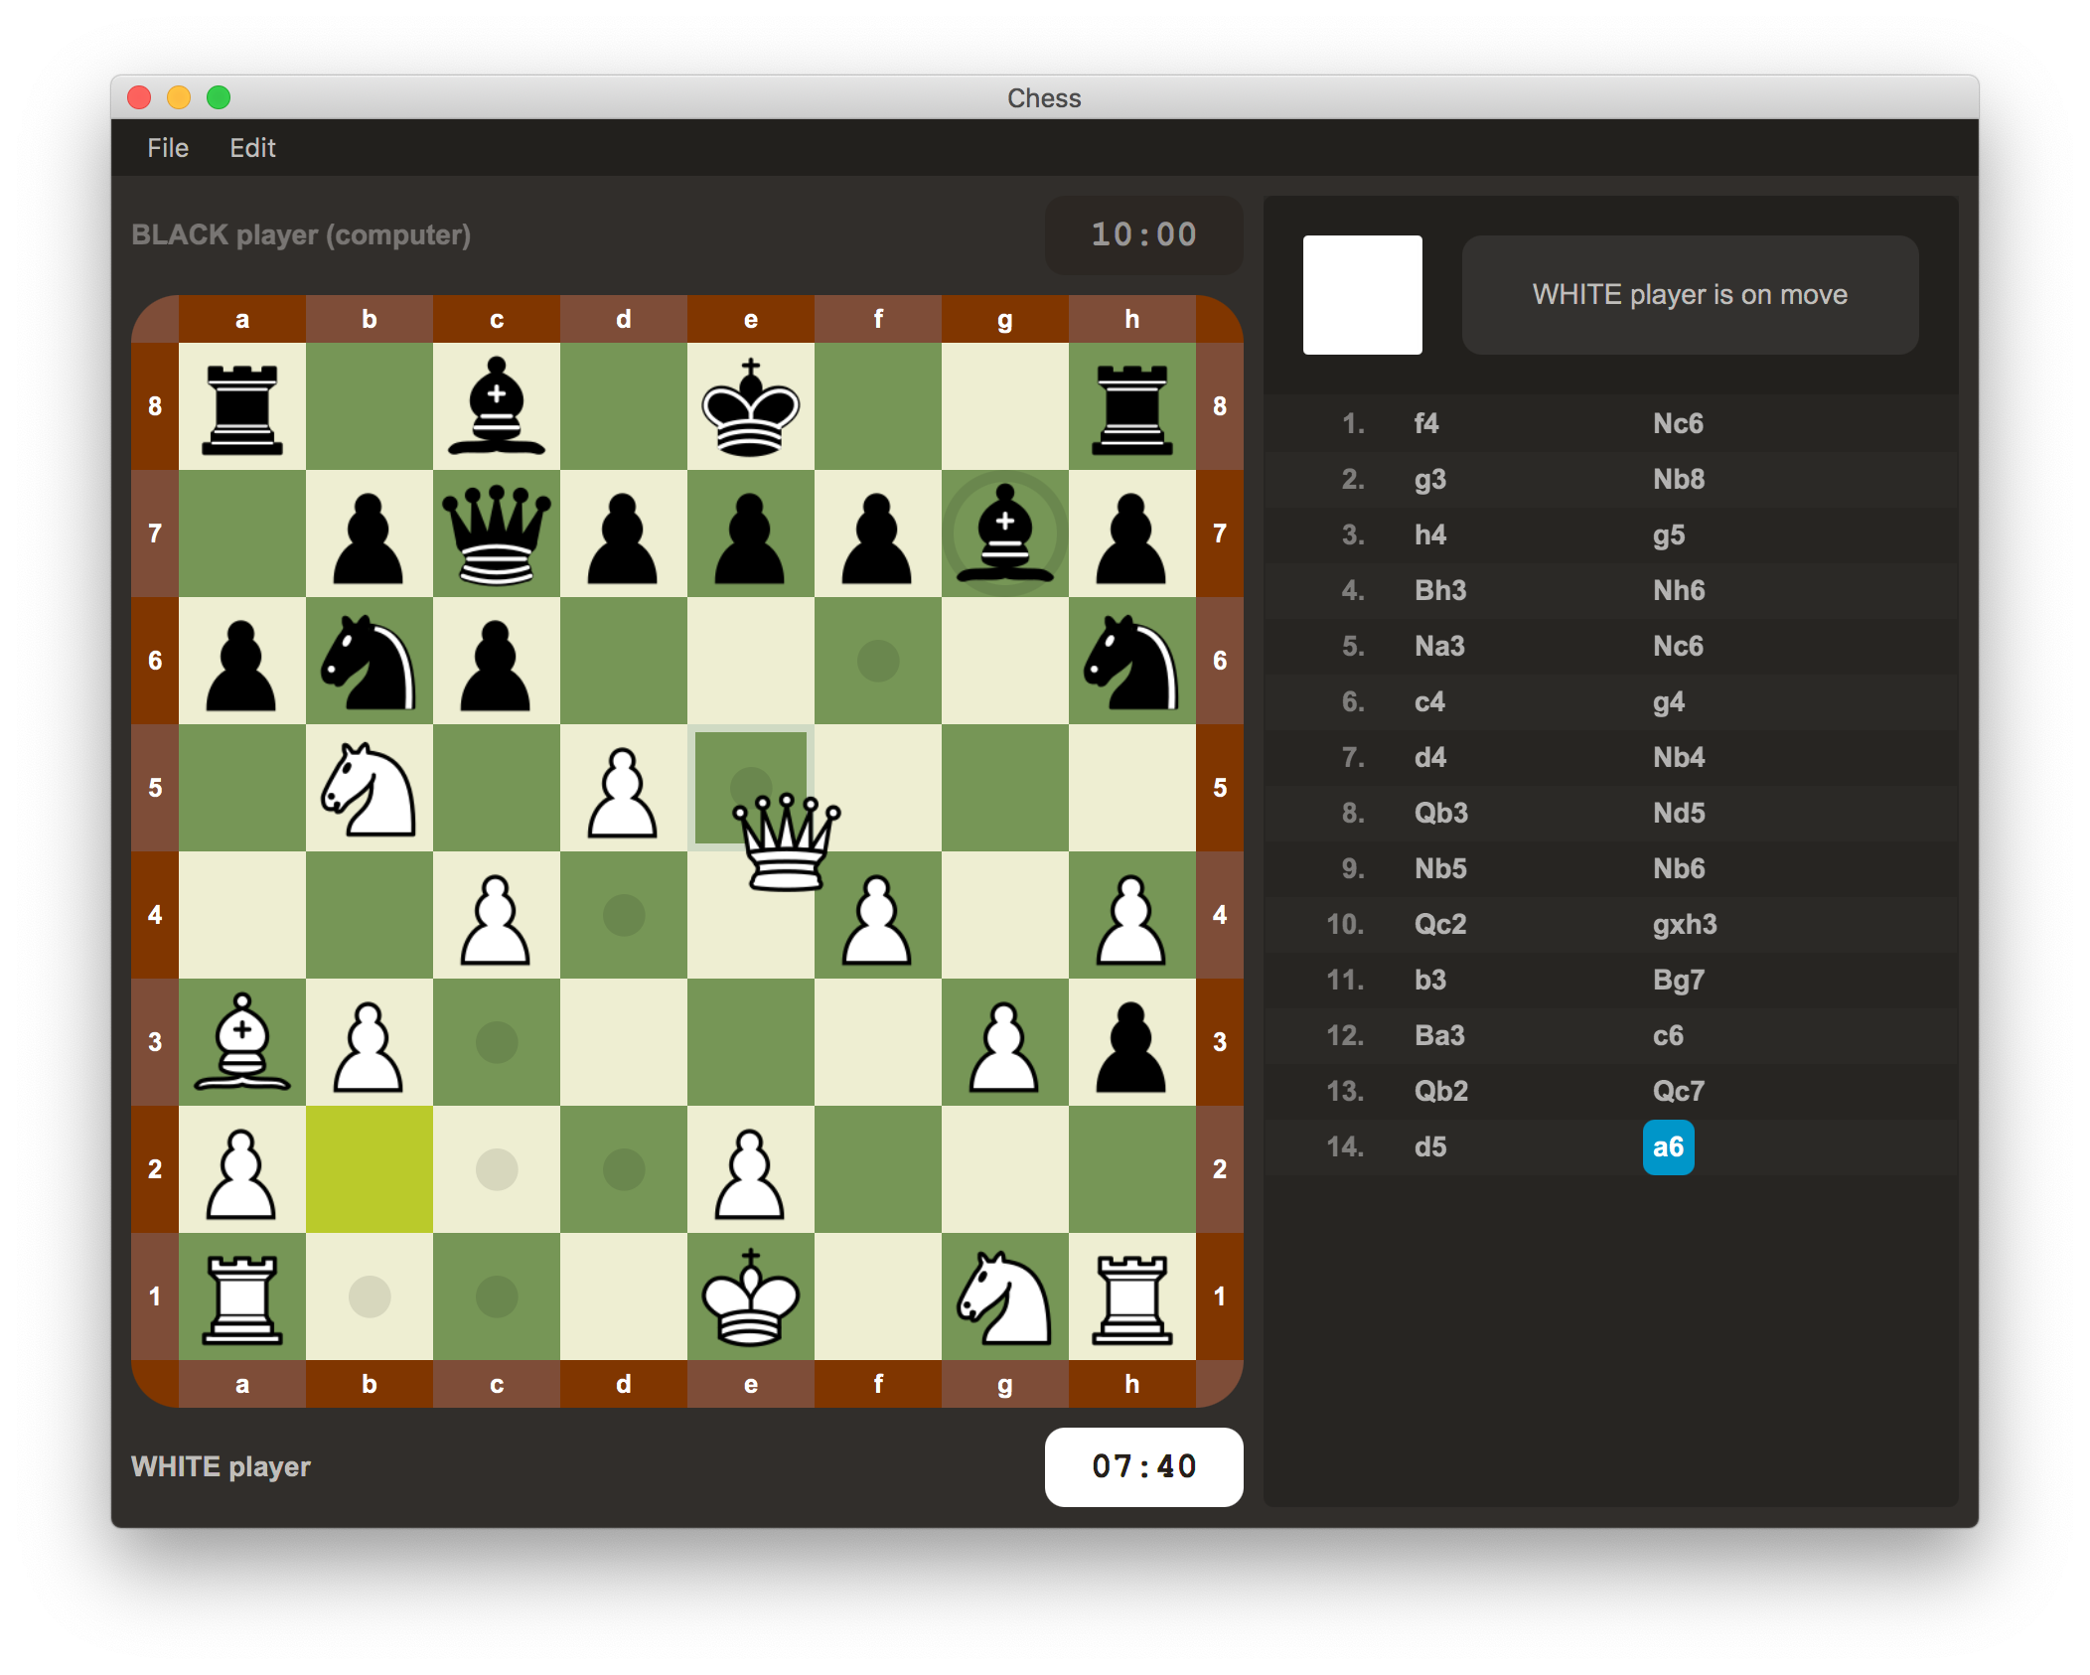Click the black pawn on h3
The width and height of the screenshot is (2090, 1675).
(x=1131, y=1043)
